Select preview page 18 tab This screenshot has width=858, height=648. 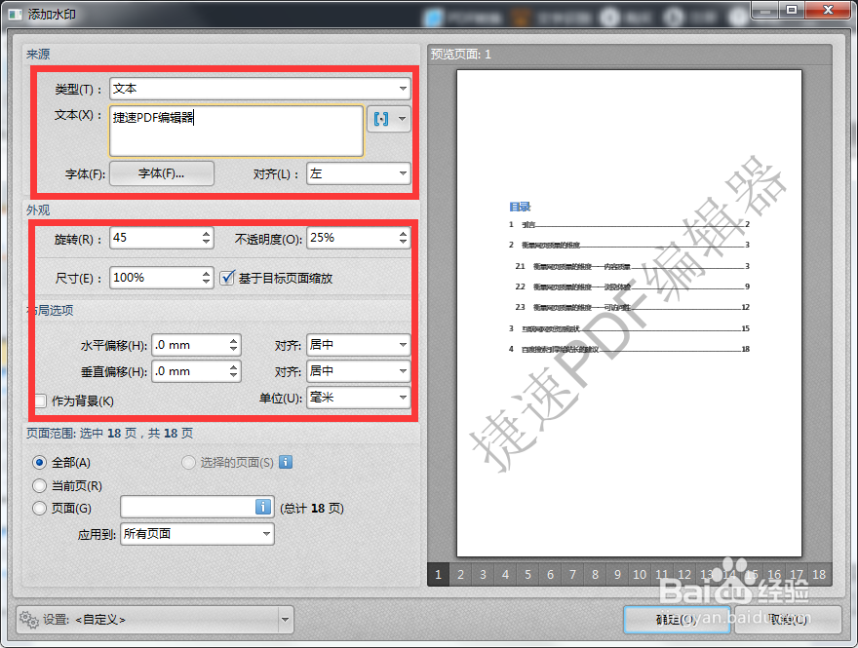coord(819,575)
